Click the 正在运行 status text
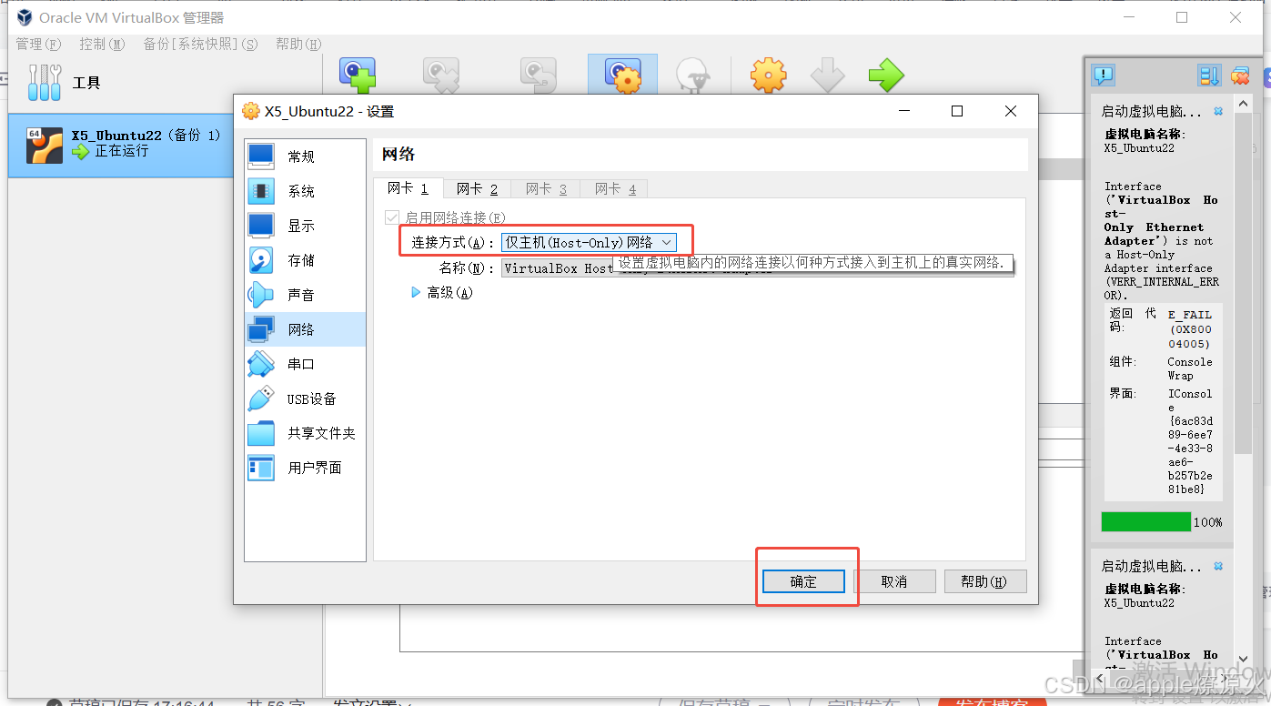The image size is (1271, 706). pyautogui.click(x=121, y=151)
